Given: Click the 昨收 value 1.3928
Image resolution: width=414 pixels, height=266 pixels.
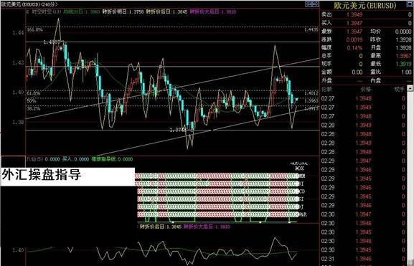Looking at the screenshot, I should 403,39.
